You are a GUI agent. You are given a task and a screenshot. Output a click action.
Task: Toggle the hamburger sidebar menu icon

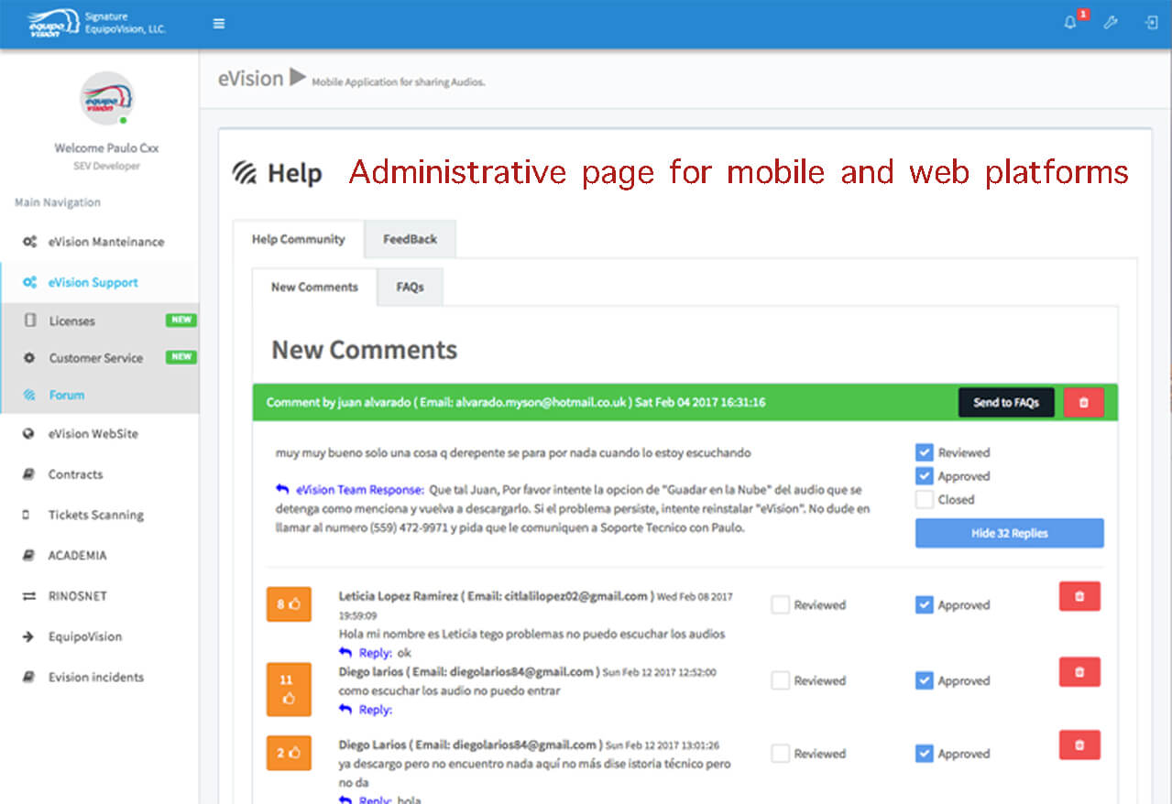point(219,24)
